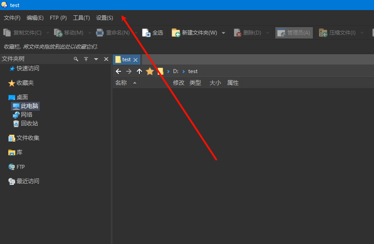Click the yellow folder icon in address bar

pos(160,71)
